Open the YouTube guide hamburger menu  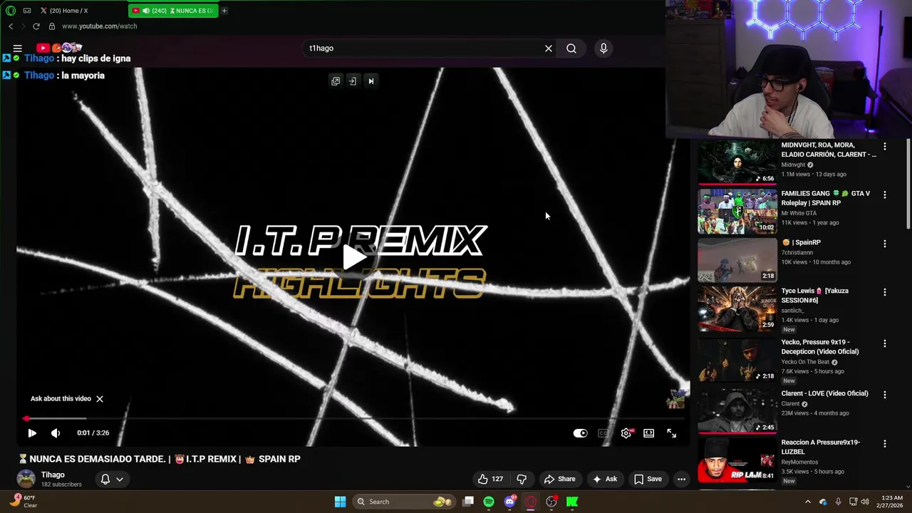(x=17, y=48)
